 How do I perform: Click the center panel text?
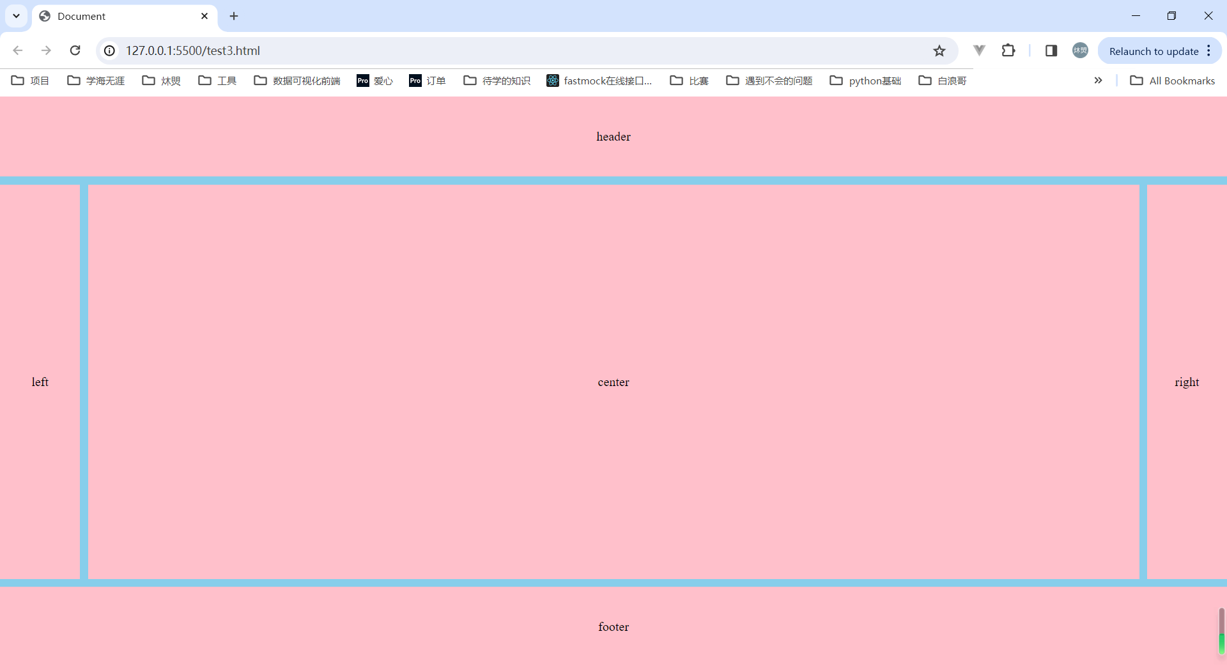click(613, 382)
